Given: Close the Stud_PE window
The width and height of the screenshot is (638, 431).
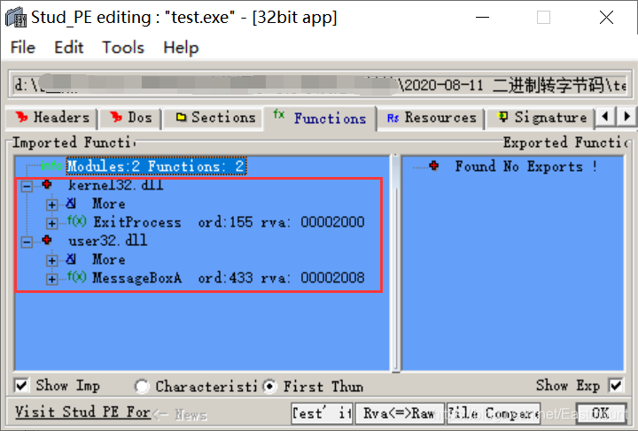Looking at the screenshot, I should (606, 18).
